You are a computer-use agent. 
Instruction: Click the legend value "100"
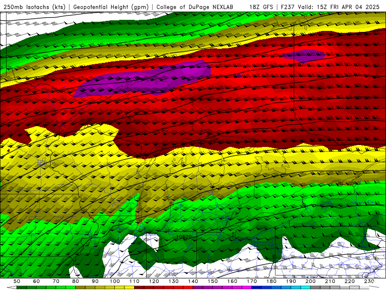pos(115,281)
